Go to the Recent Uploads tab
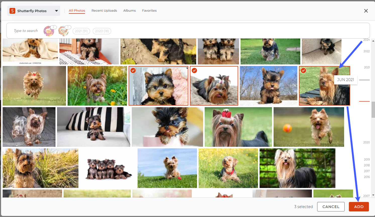This screenshot has width=375, height=217. tap(104, 11)
